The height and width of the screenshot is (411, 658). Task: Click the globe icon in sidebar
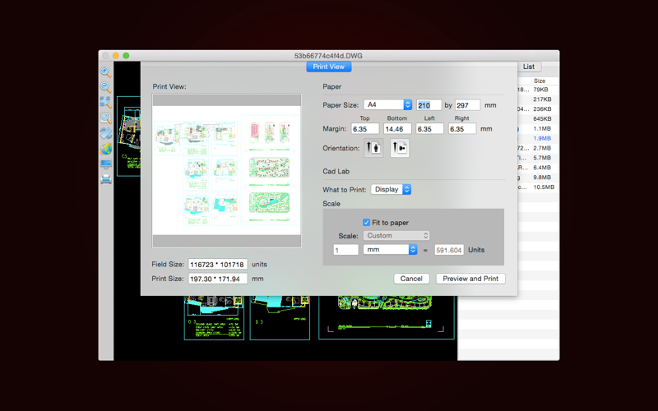pos(106,149)
